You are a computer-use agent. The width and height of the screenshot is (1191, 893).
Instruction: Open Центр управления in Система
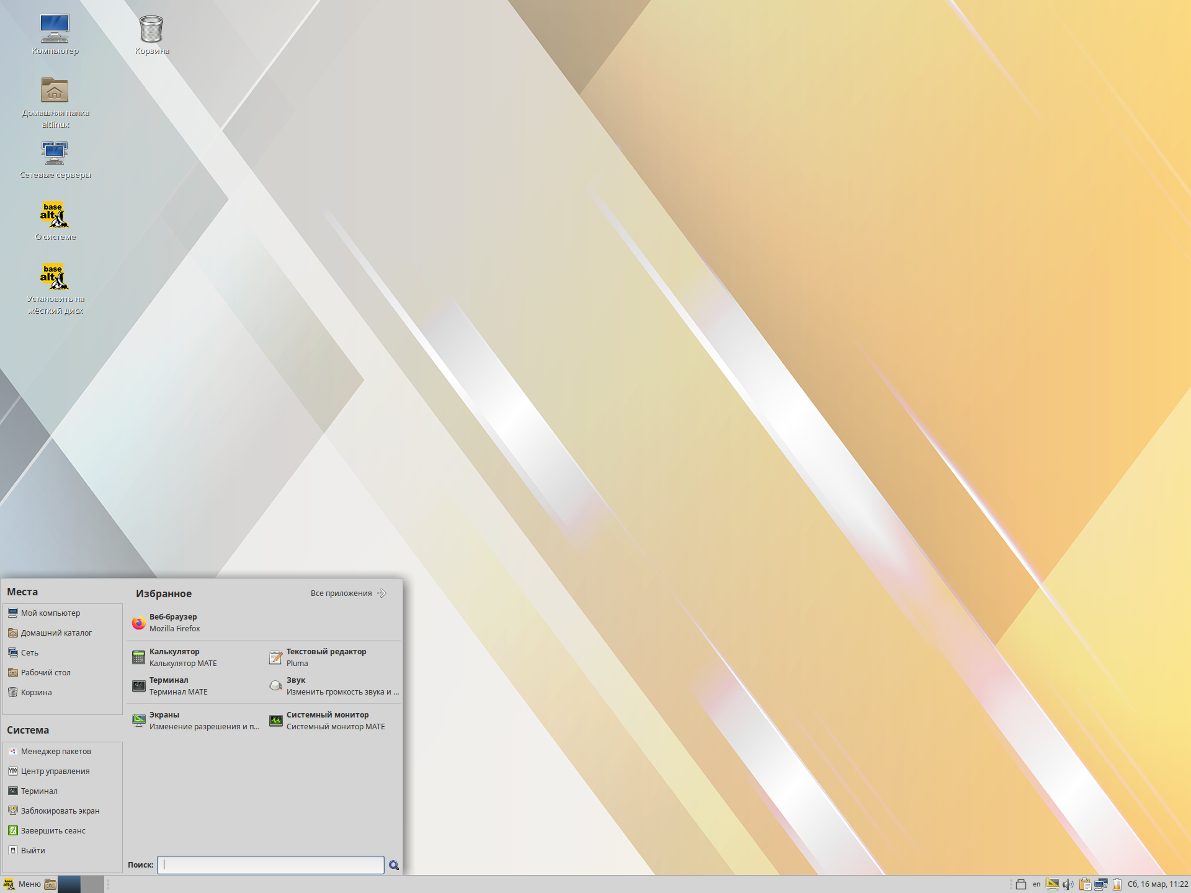point(63,771)
